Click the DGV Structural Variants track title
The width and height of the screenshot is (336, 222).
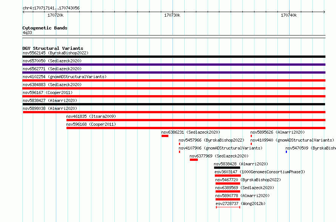coord(53,48)
